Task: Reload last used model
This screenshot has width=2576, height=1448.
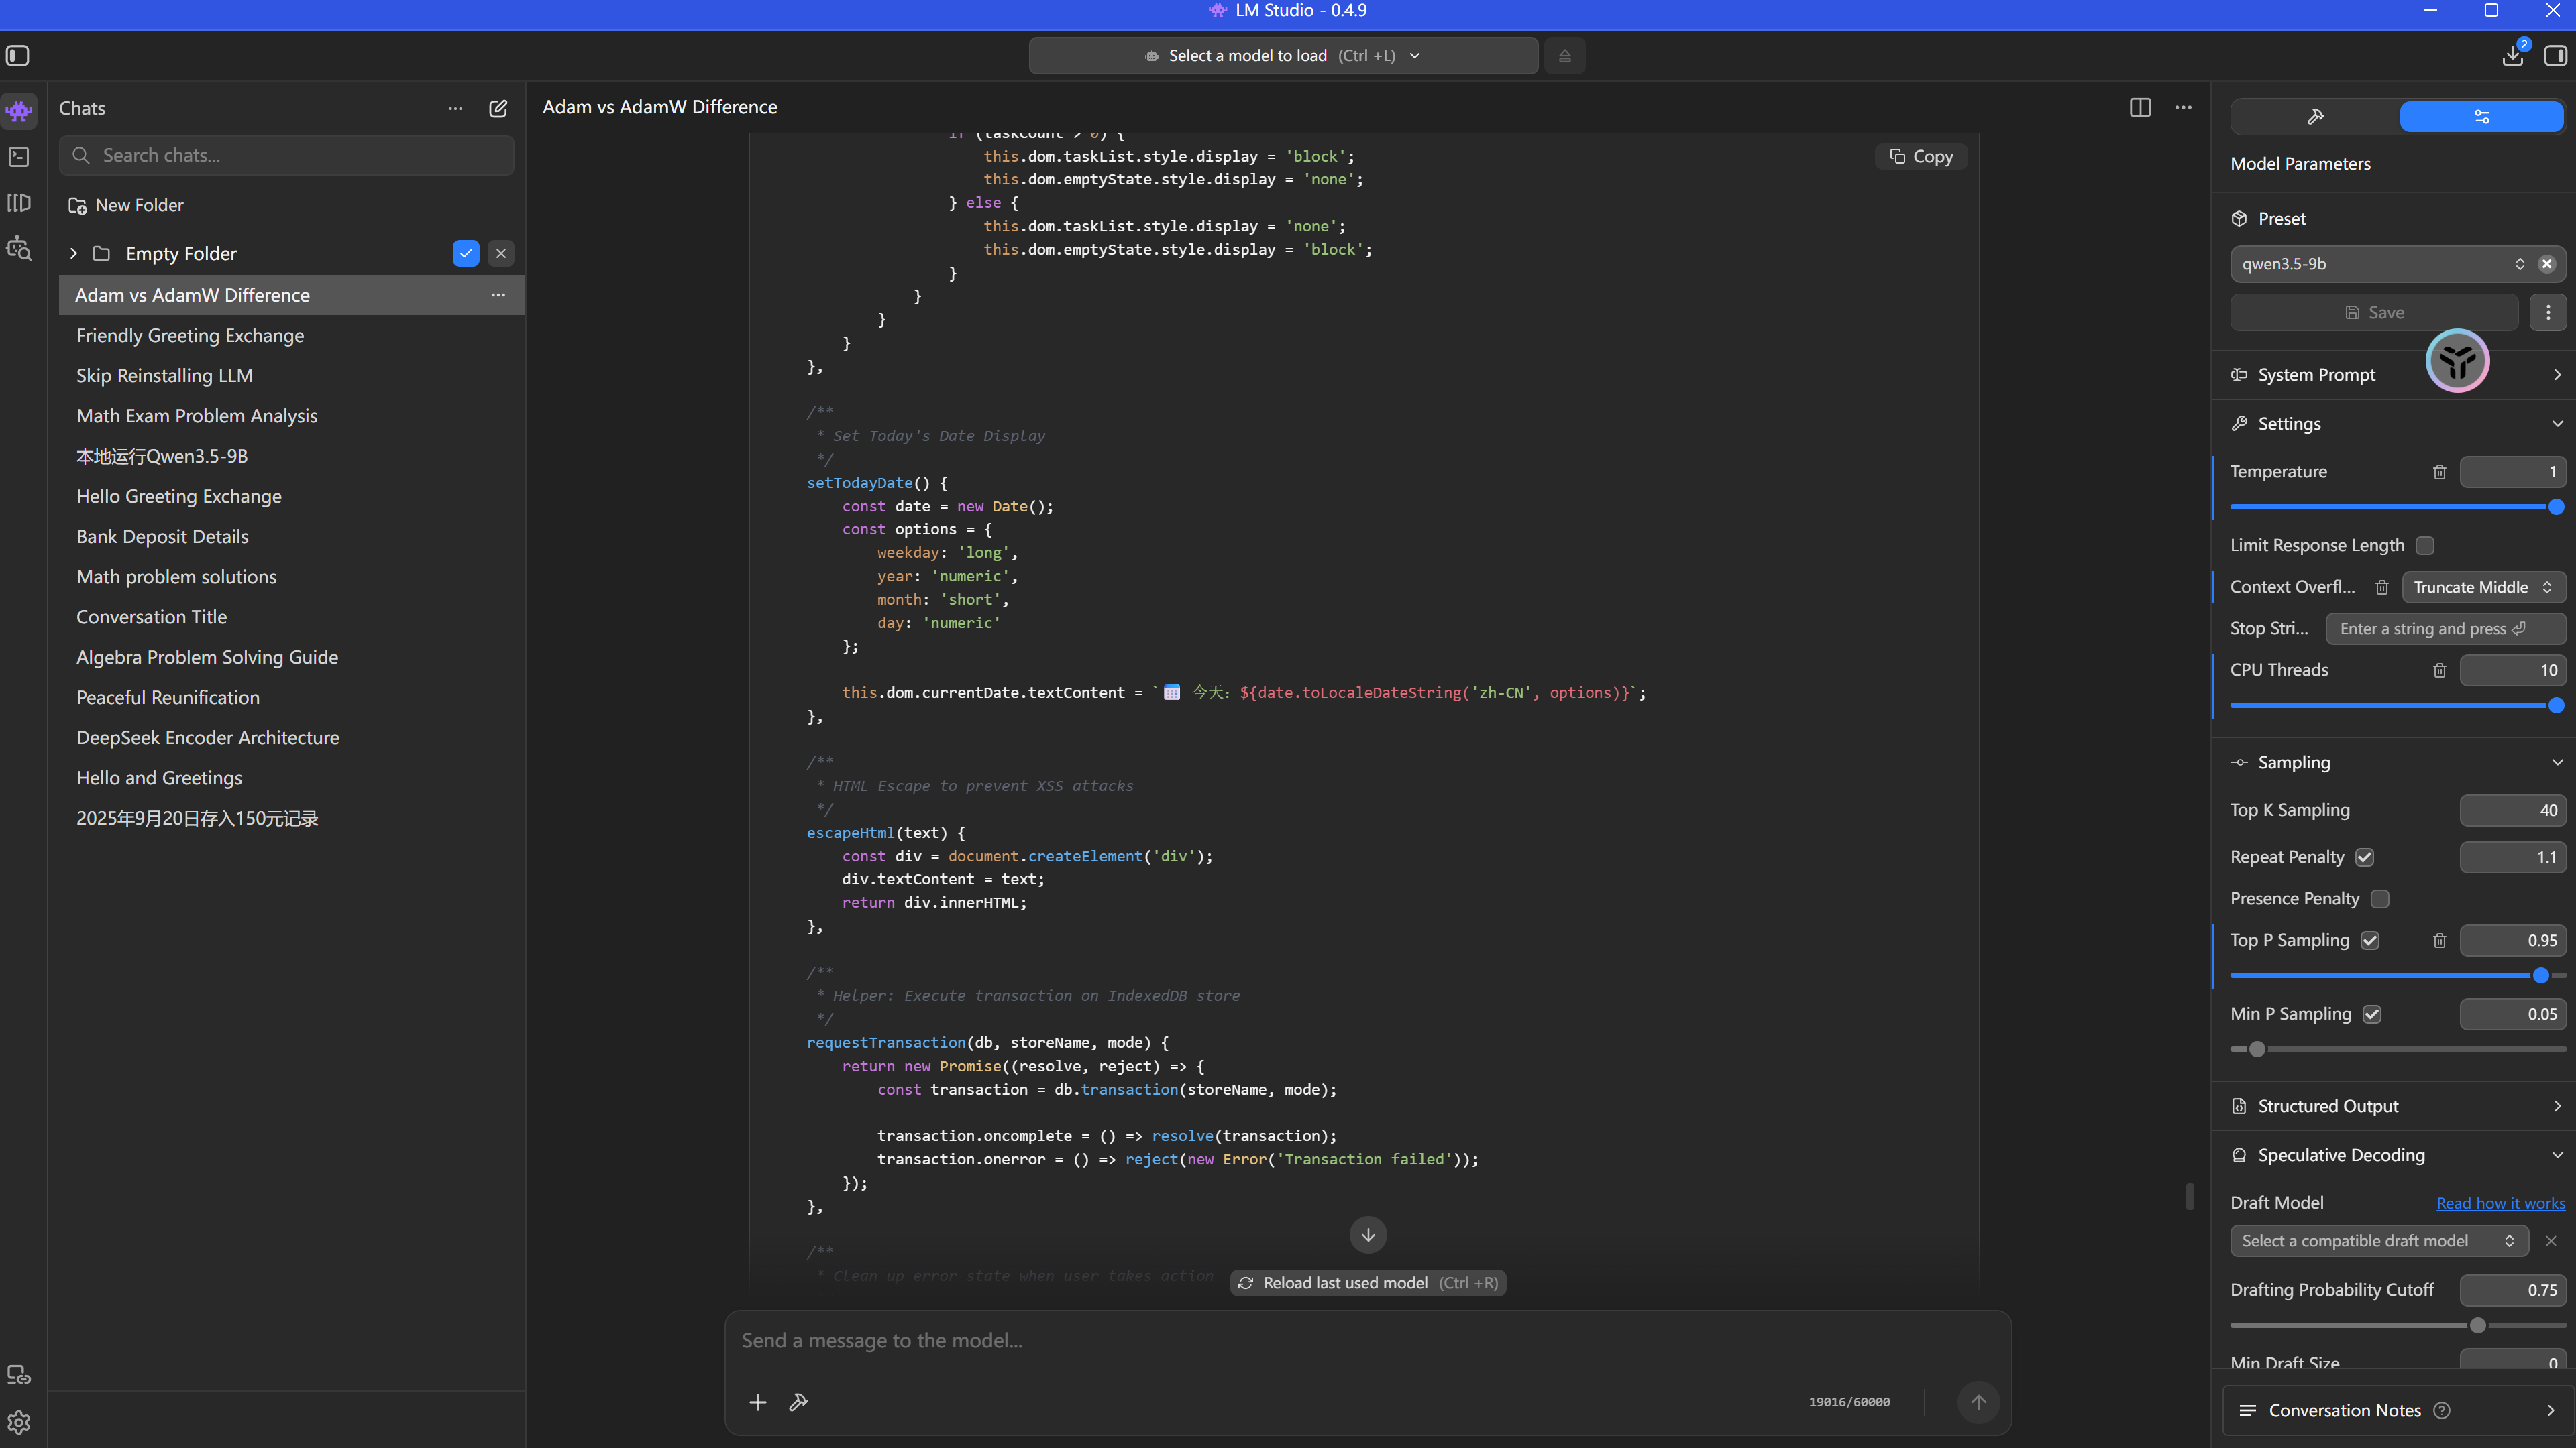Action: 1368,1283
